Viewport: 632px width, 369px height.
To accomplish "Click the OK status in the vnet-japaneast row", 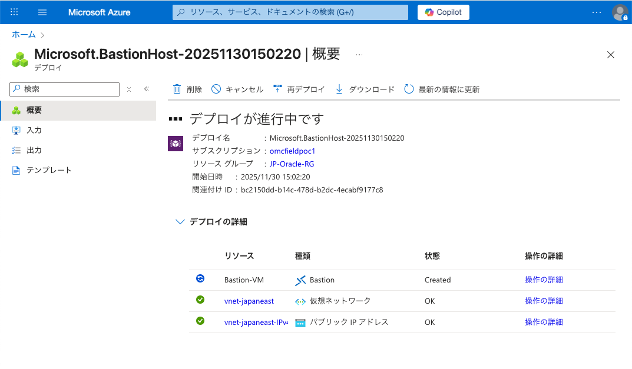I will click(x=429, y=301).
